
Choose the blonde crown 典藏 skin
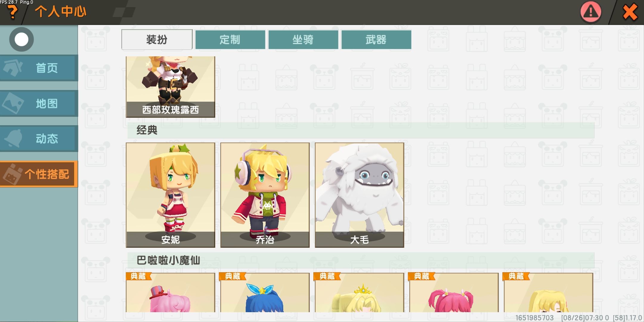click(x=360, y=292)
